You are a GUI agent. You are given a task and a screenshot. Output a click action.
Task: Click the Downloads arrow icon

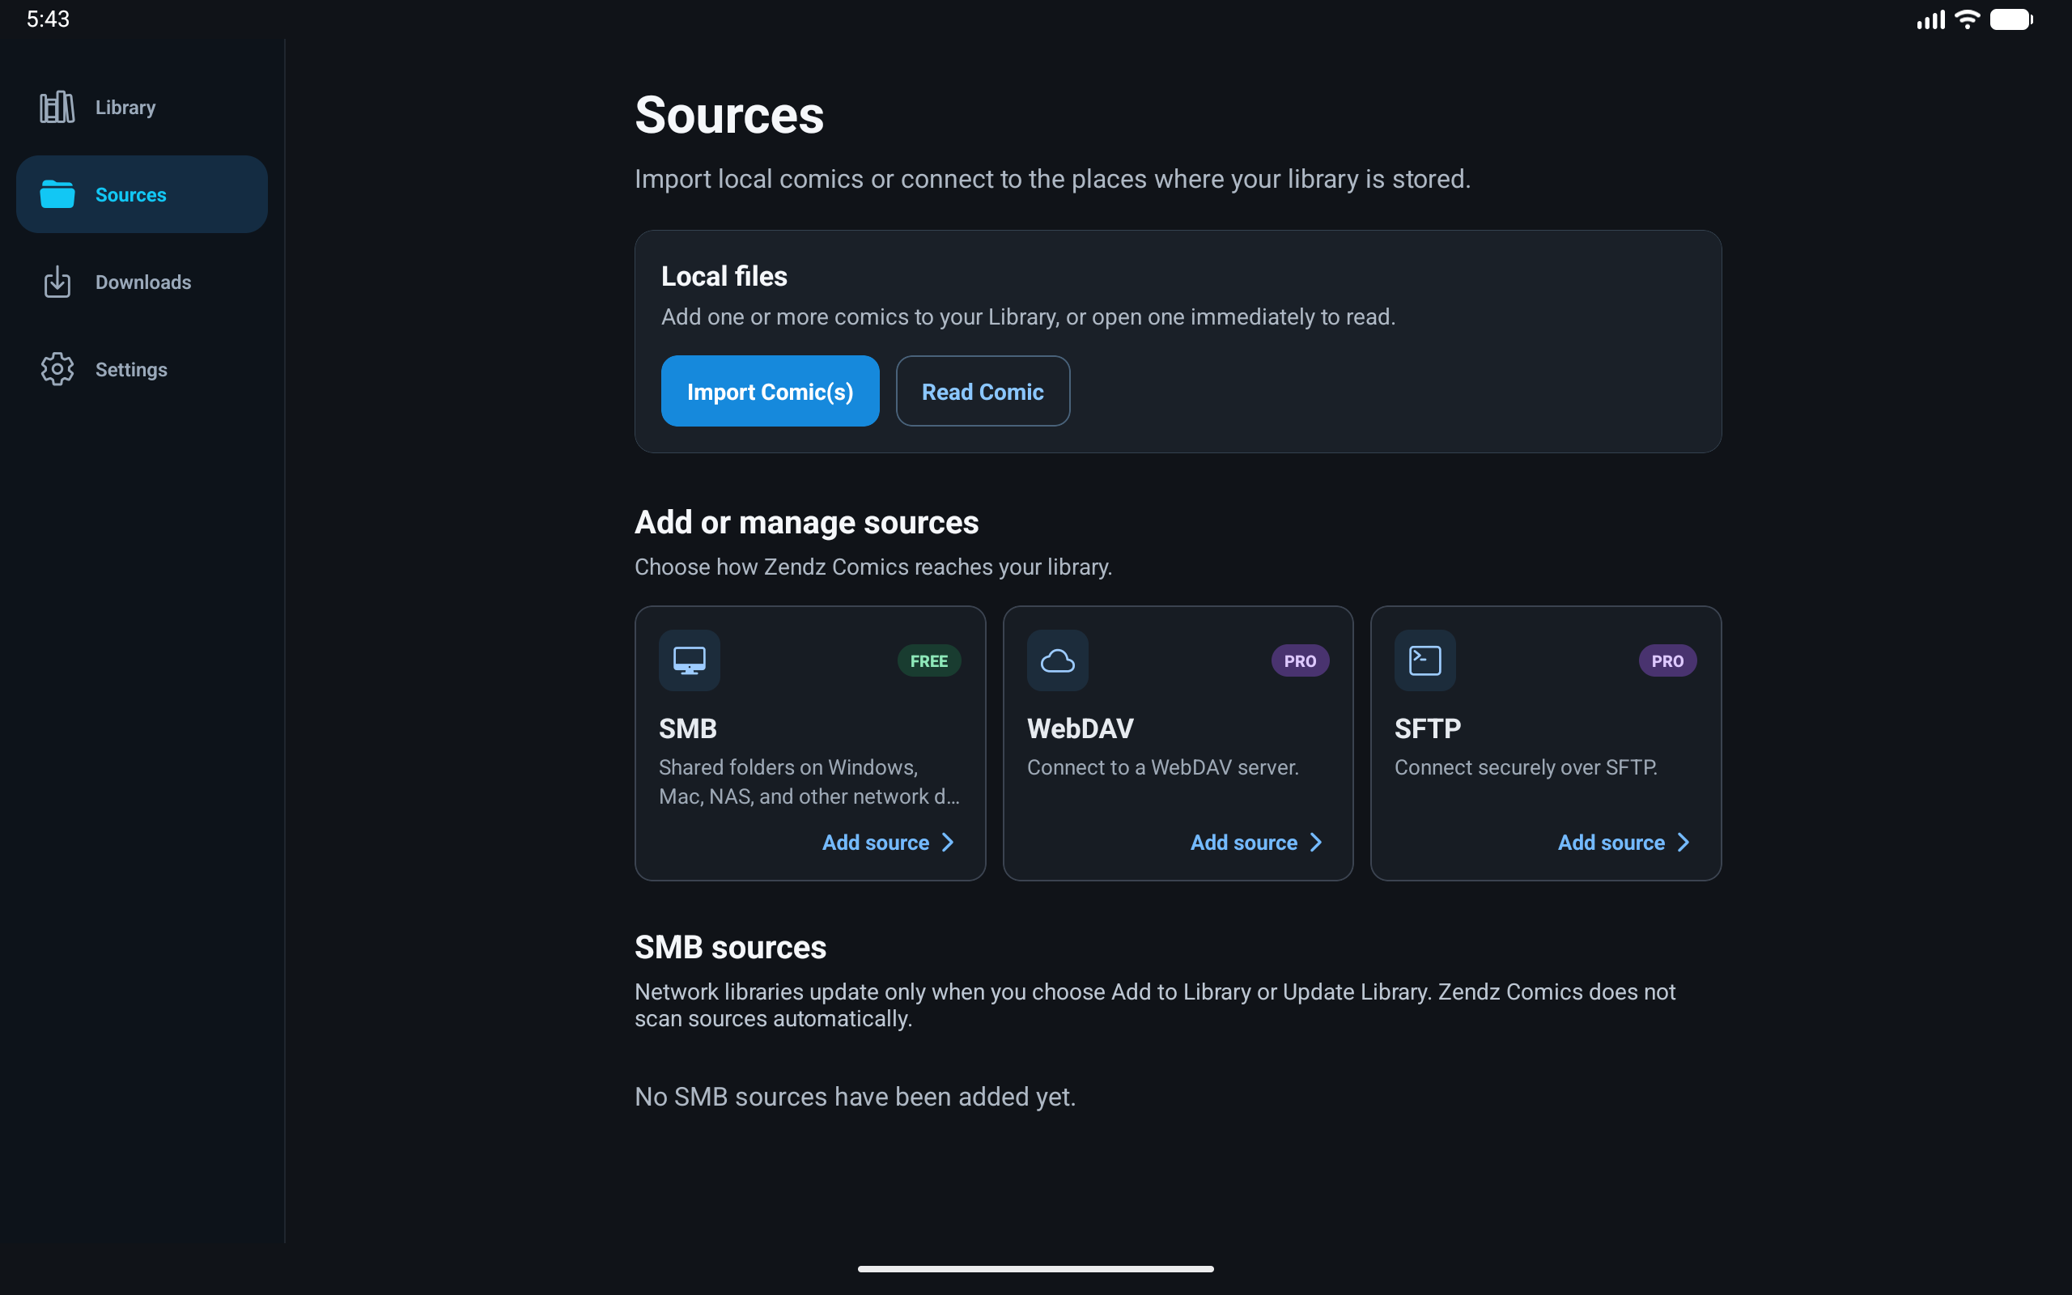click(57, 282)
